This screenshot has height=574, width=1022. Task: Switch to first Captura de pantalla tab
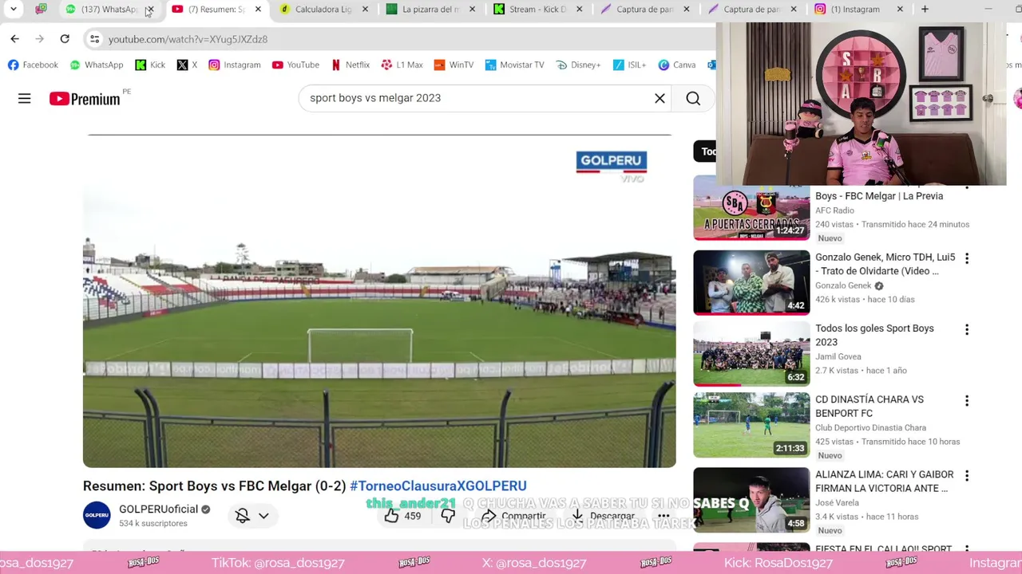tap(644, 9)
